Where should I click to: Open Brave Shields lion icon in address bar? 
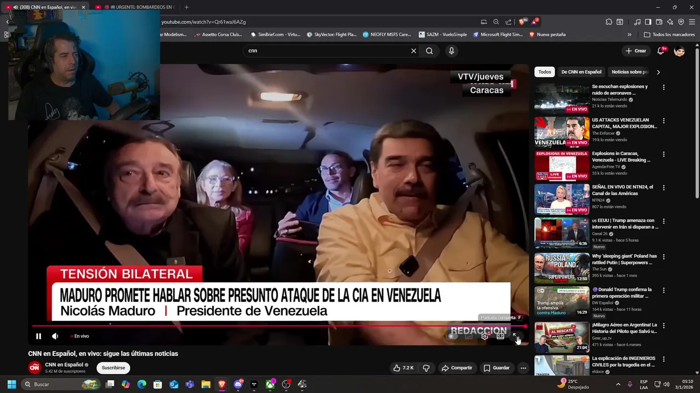[x=522, y=22]
